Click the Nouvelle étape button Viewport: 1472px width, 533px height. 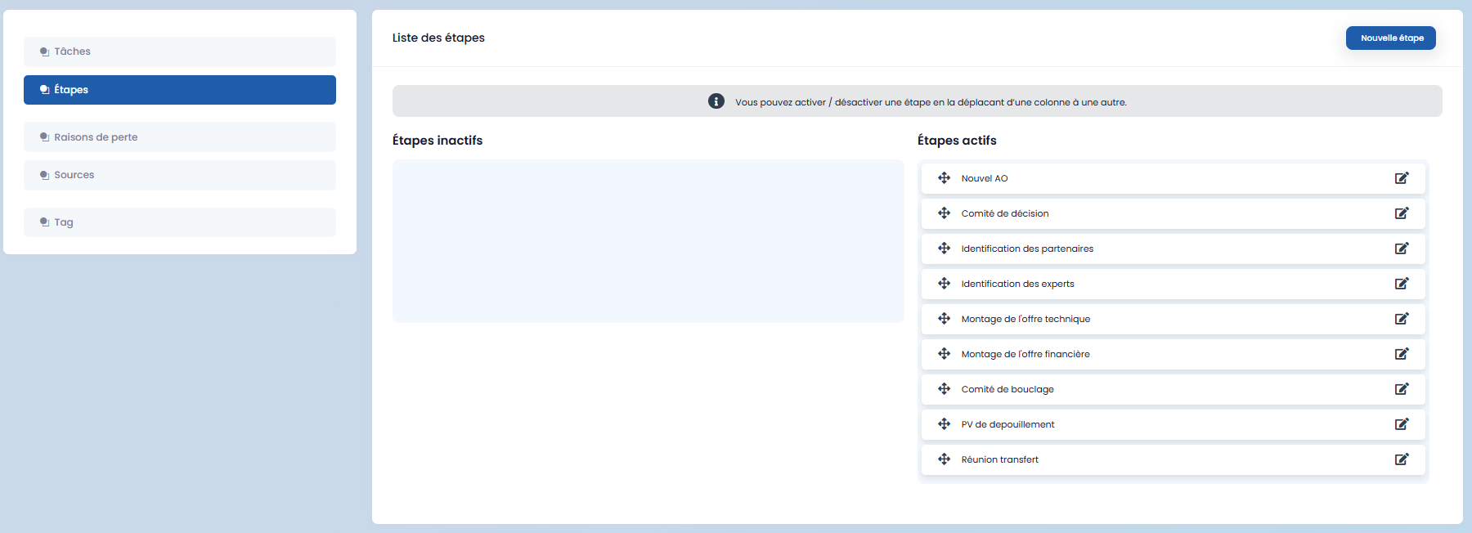click(1390, 38)
